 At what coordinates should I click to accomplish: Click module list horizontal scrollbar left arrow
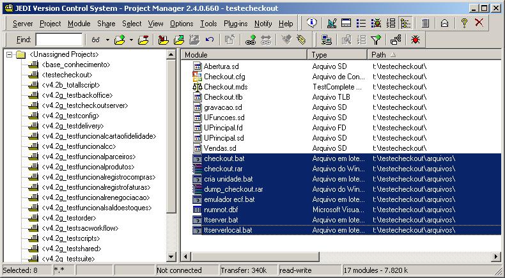186,257
